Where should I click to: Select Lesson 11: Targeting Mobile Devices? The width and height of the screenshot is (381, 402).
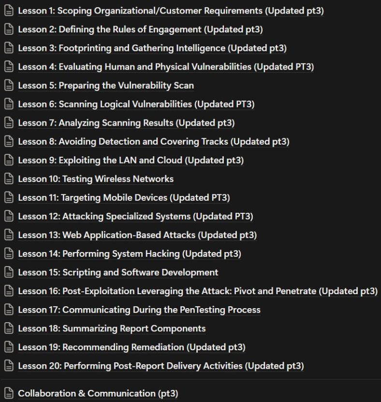click(124, 197)
